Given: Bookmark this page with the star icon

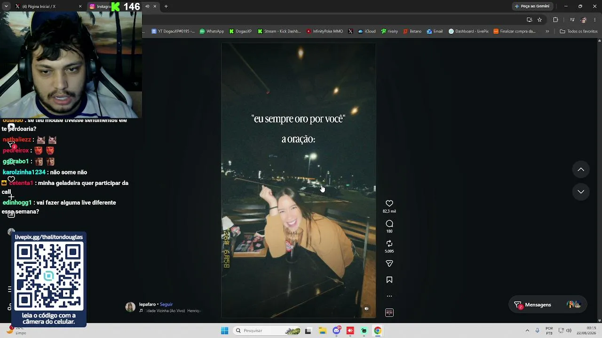Looking at the screenshot, I should point(539,20).
